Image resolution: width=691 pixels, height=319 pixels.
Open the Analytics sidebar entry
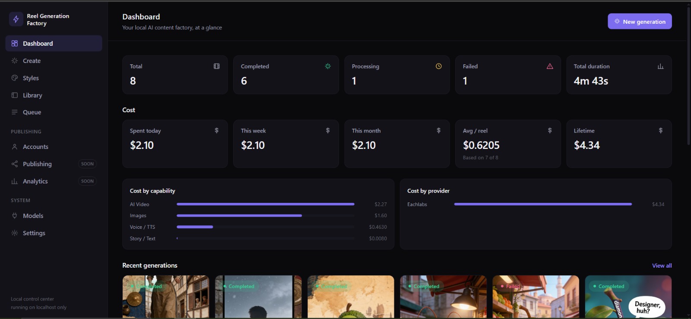click(x=54, y=181)
